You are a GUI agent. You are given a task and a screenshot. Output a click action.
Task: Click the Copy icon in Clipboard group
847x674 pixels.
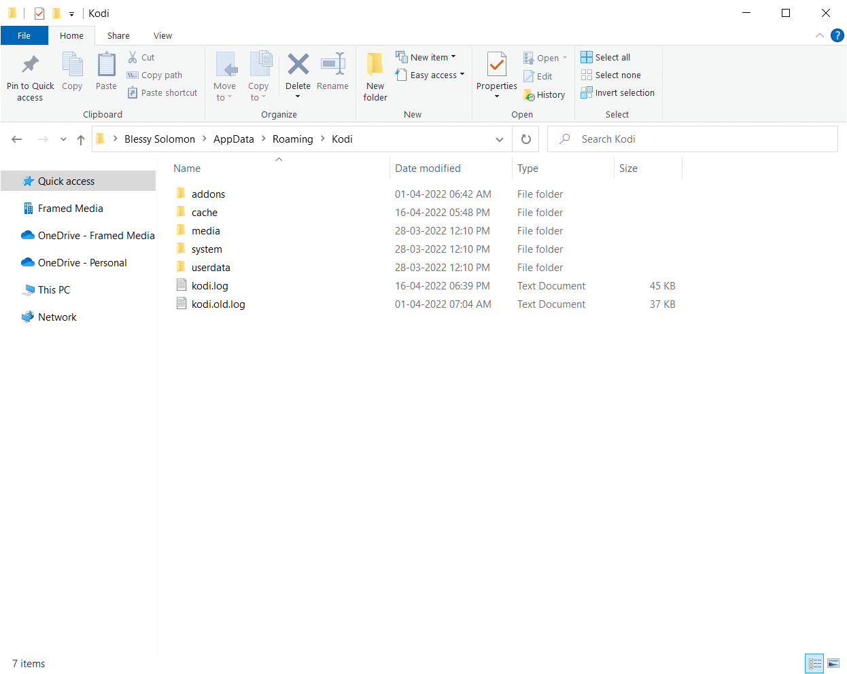click(x=72, y=65)
